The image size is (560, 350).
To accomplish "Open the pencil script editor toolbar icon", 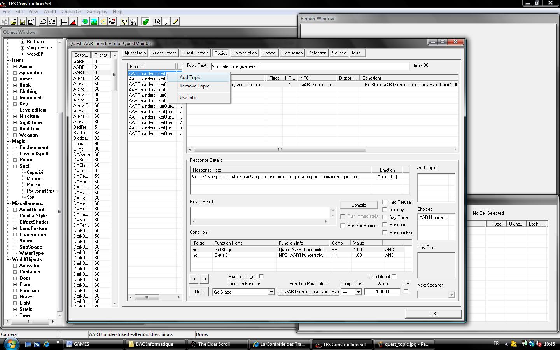I will (x=175, y=22).
